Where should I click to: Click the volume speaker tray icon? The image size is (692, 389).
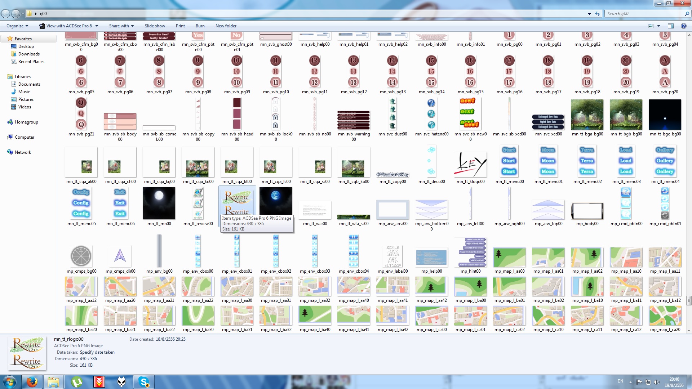click(x=656, y=382)
